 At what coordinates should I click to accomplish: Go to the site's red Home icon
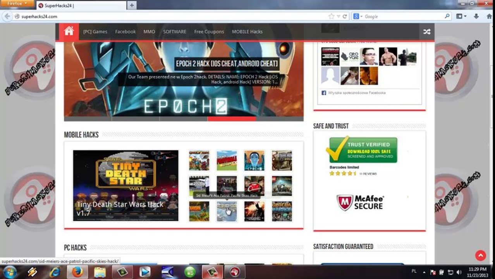[69, 32]
